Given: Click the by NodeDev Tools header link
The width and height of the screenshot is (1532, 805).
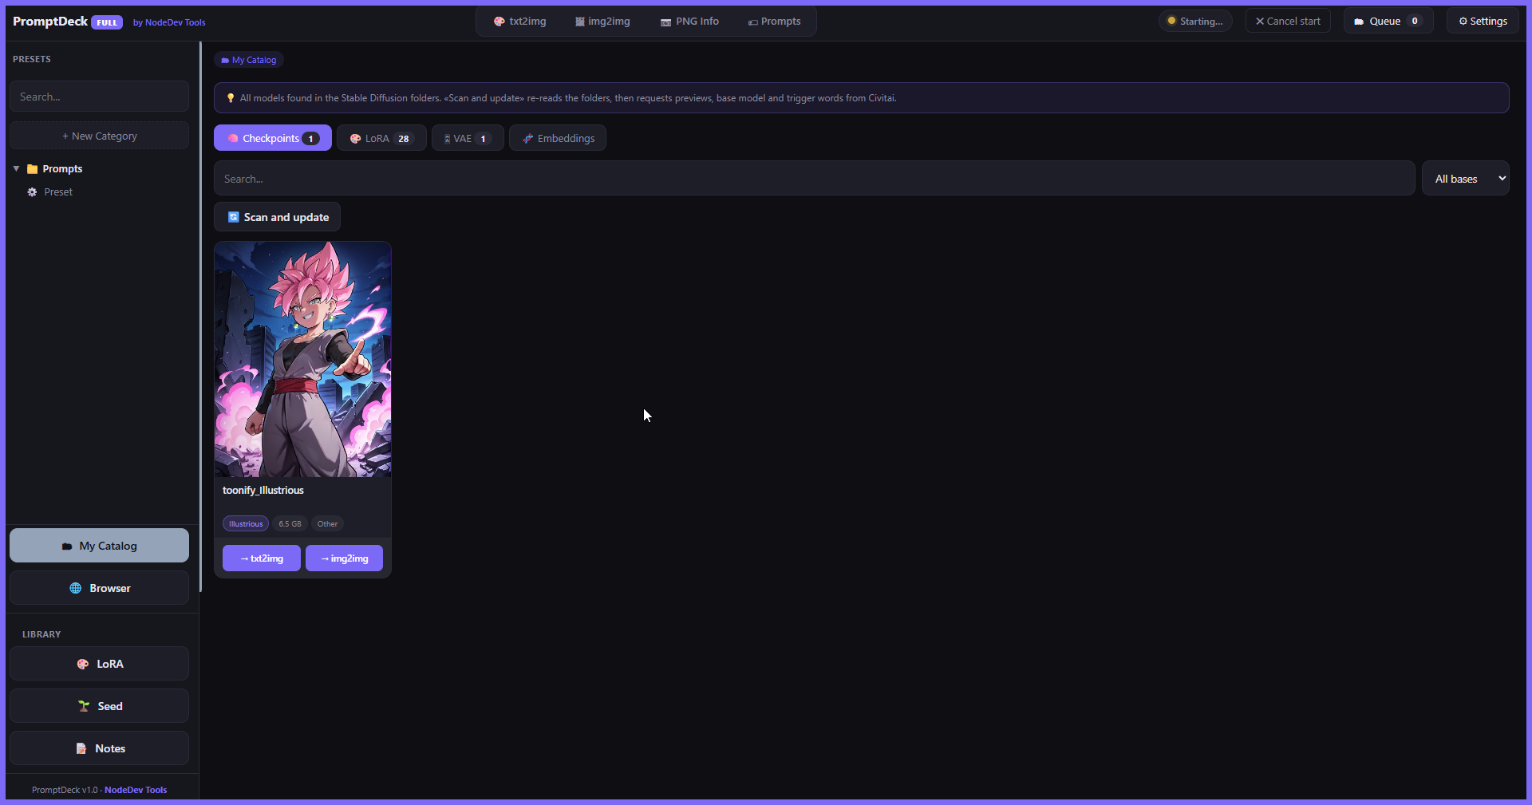Looking at the screenshot, I should click(169, 22).
